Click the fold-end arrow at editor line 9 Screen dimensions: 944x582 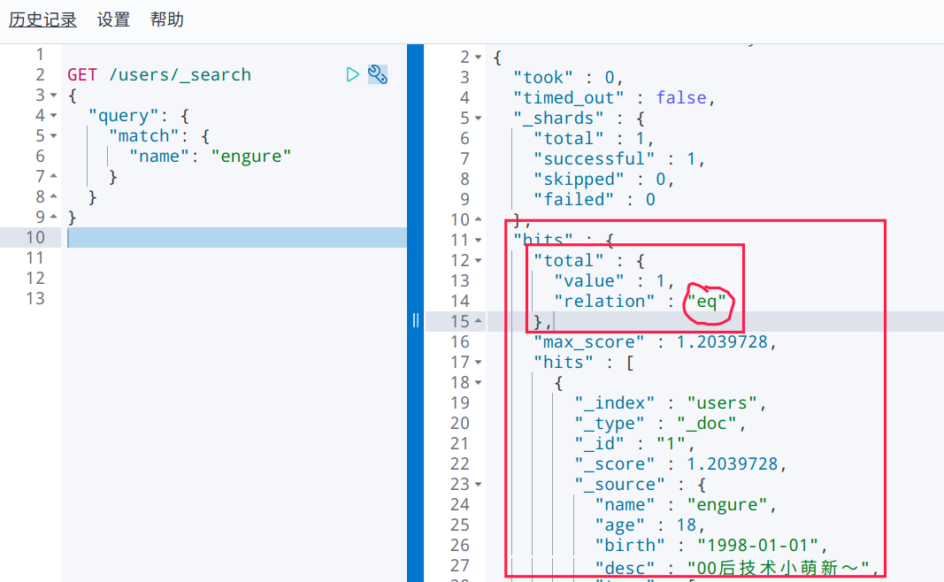tap(54, 217)
